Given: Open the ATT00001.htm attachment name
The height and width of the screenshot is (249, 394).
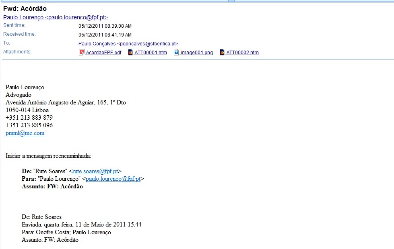Looking at the screenshot, I should [x=151, y=53].
